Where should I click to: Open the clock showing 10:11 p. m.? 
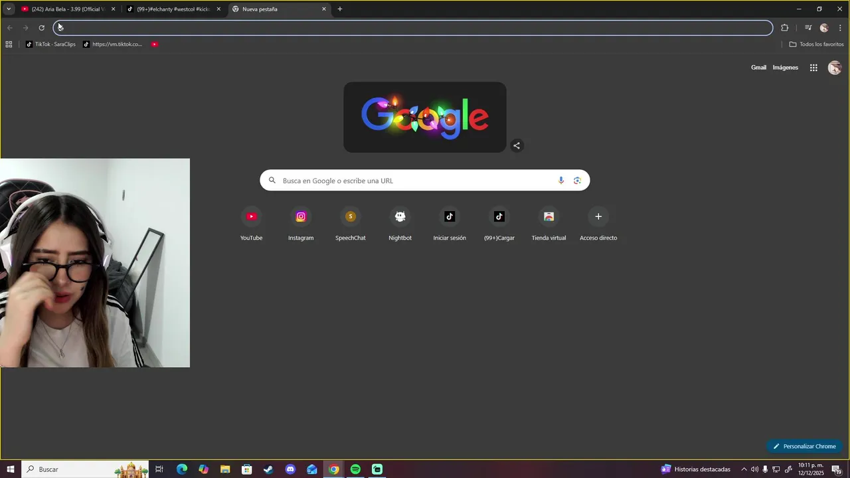[811, 469]
